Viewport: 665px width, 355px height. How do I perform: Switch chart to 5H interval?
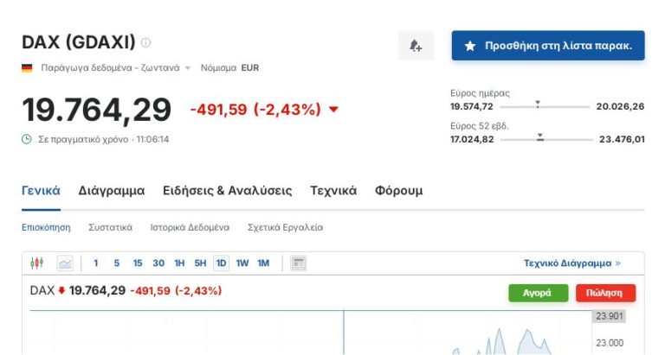click(200, 263)
